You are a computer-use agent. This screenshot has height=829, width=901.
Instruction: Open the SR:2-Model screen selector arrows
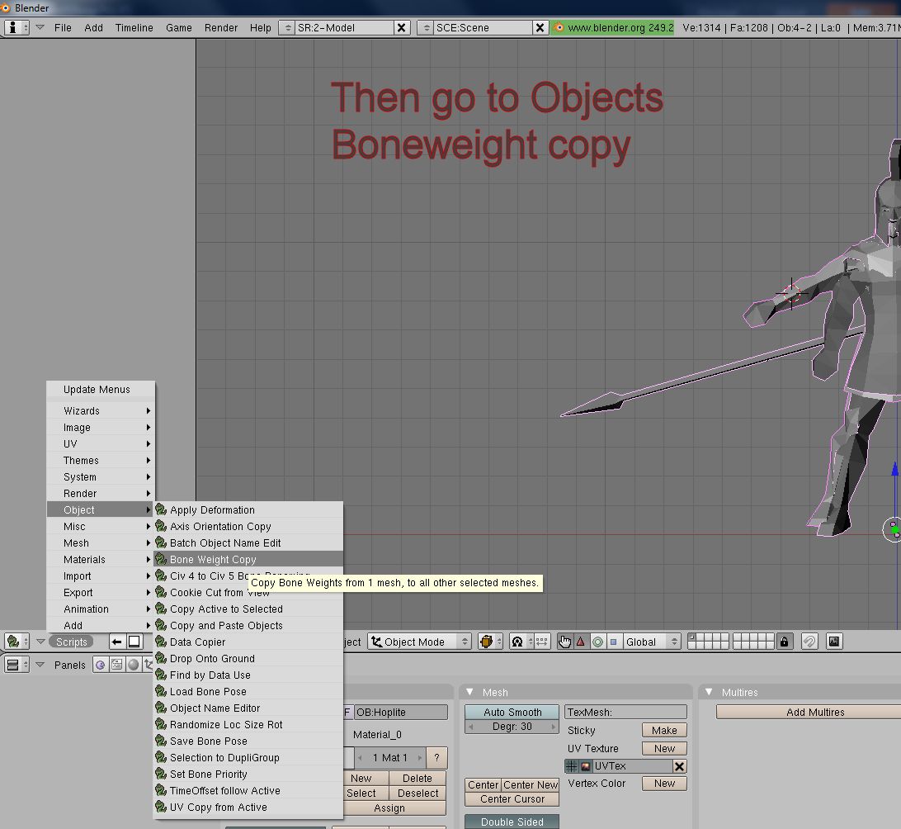pyautogui.click(x=287, y=27)
